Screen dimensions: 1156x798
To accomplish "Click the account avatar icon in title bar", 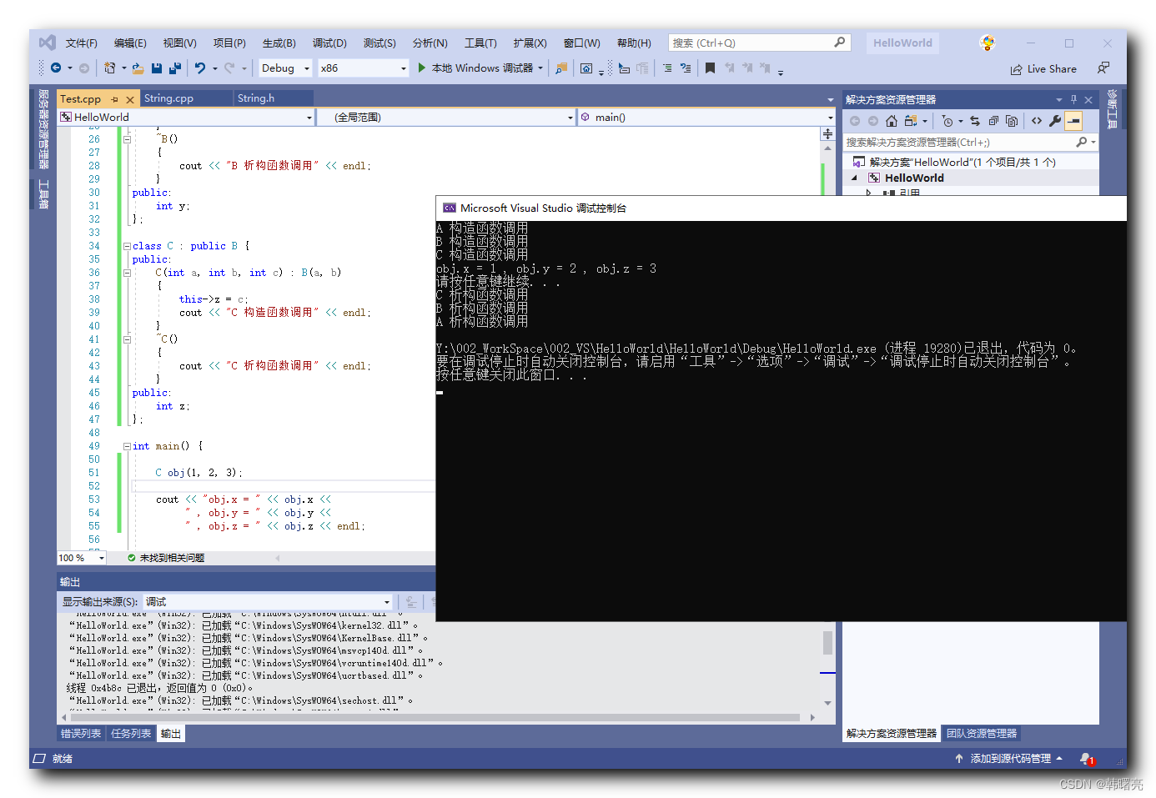I will pyautogui.click(x=988, y=43).
